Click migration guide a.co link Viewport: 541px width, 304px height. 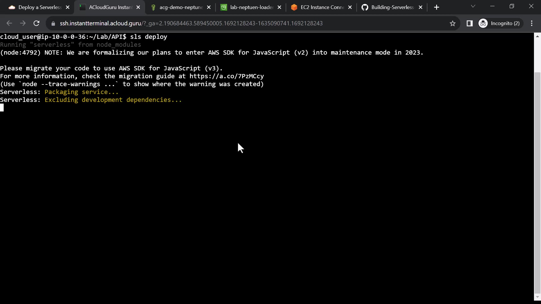(x=227, y=76)
